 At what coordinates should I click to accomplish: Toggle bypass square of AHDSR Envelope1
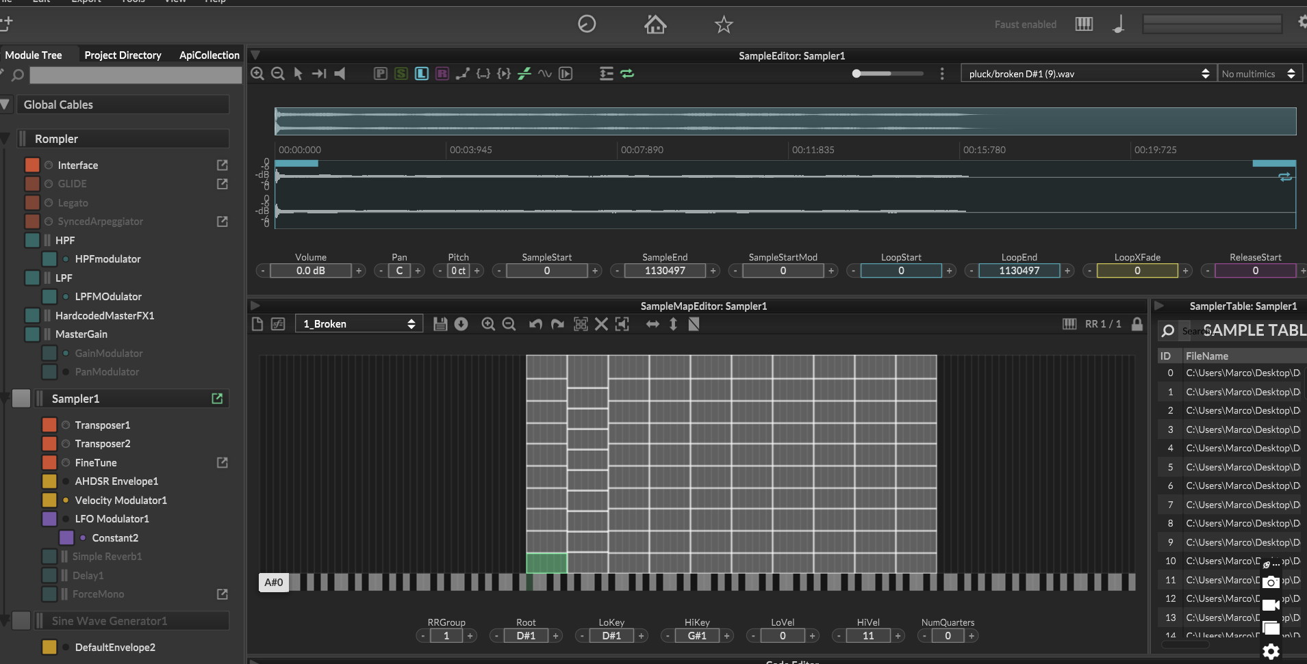tap(49, 481)
